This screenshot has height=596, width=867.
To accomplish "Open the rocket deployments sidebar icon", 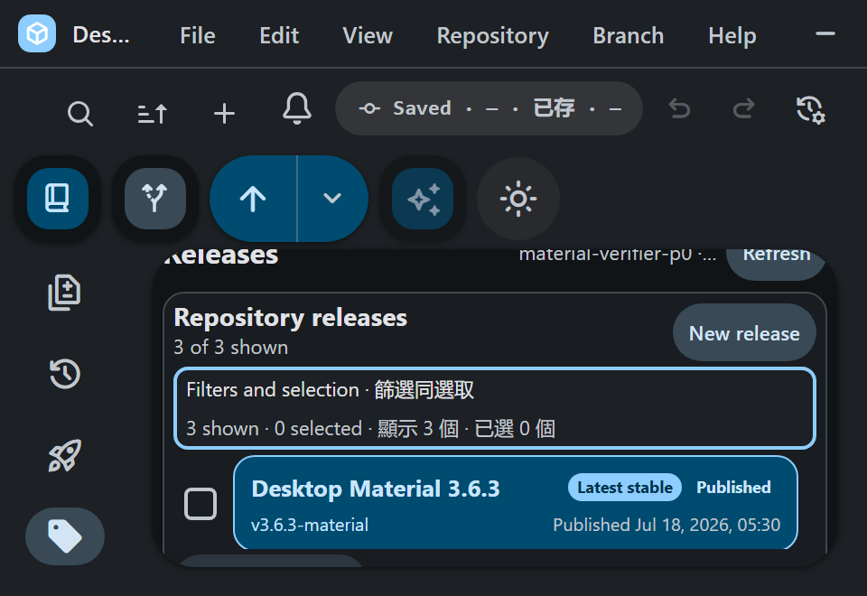I will [x=65, y=455].
